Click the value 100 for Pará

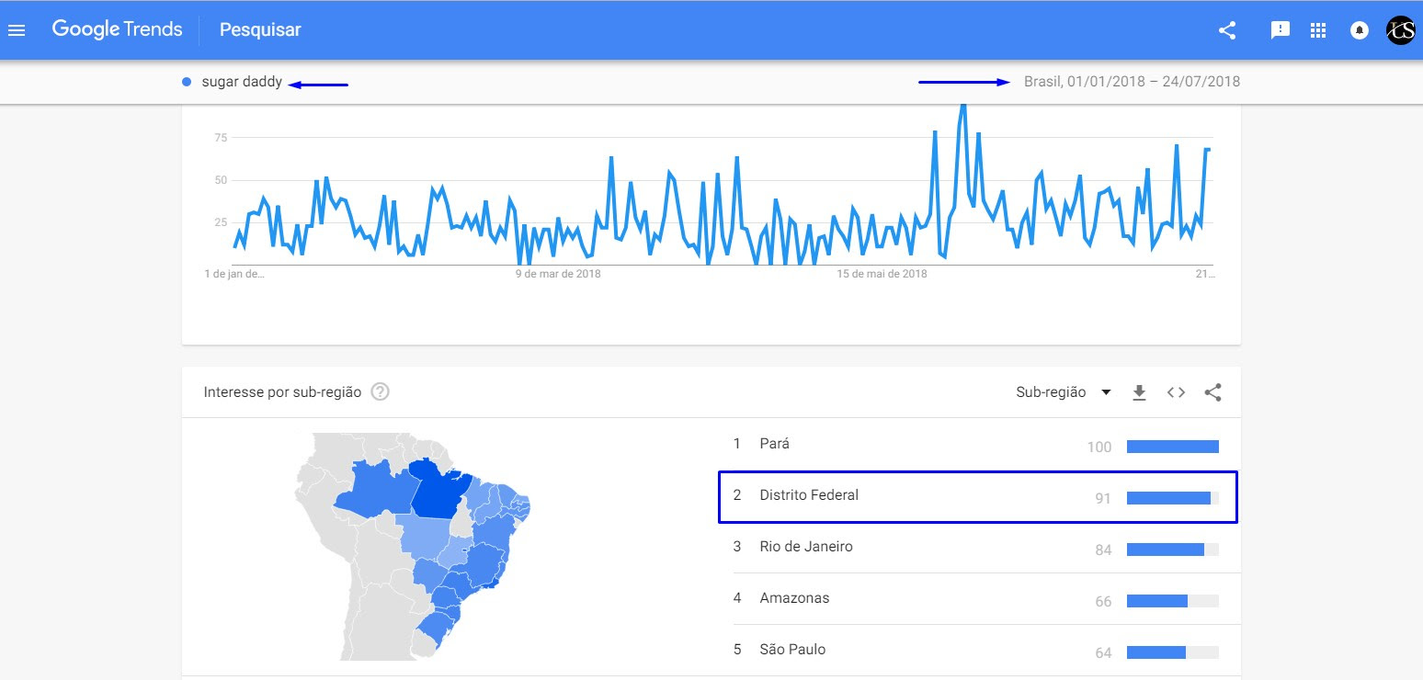click(1099, 448)
